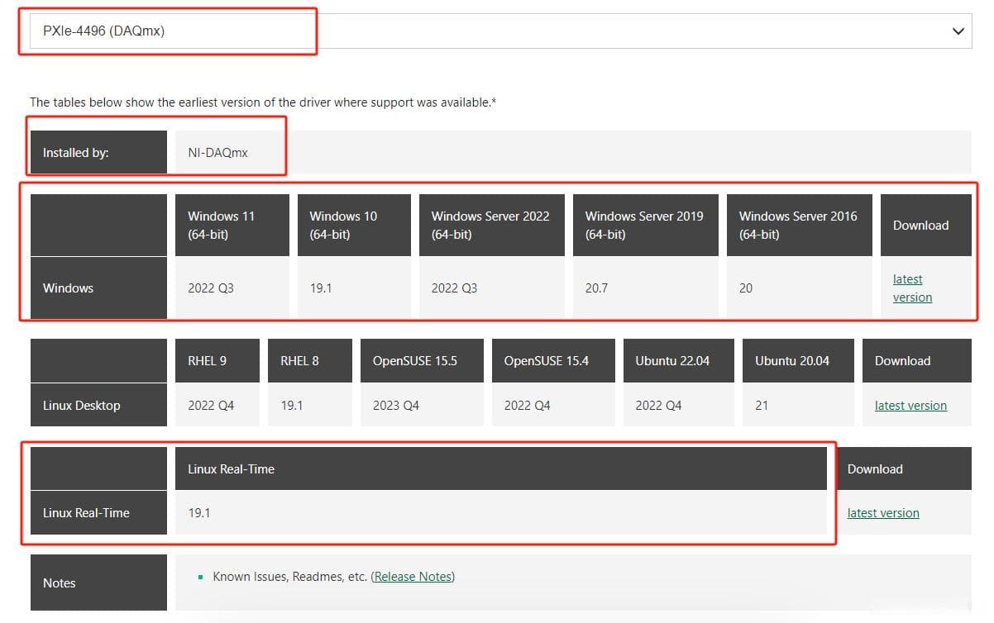Click the Installed by: label
The height and width of the screenshot is (623, 994).
click(x=98, y=152)
